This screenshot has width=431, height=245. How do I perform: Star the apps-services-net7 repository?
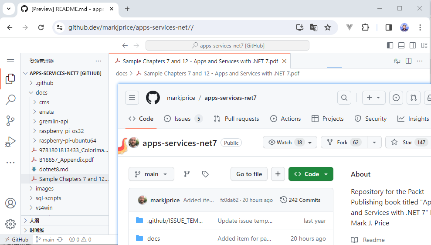(x=408, y=143)
